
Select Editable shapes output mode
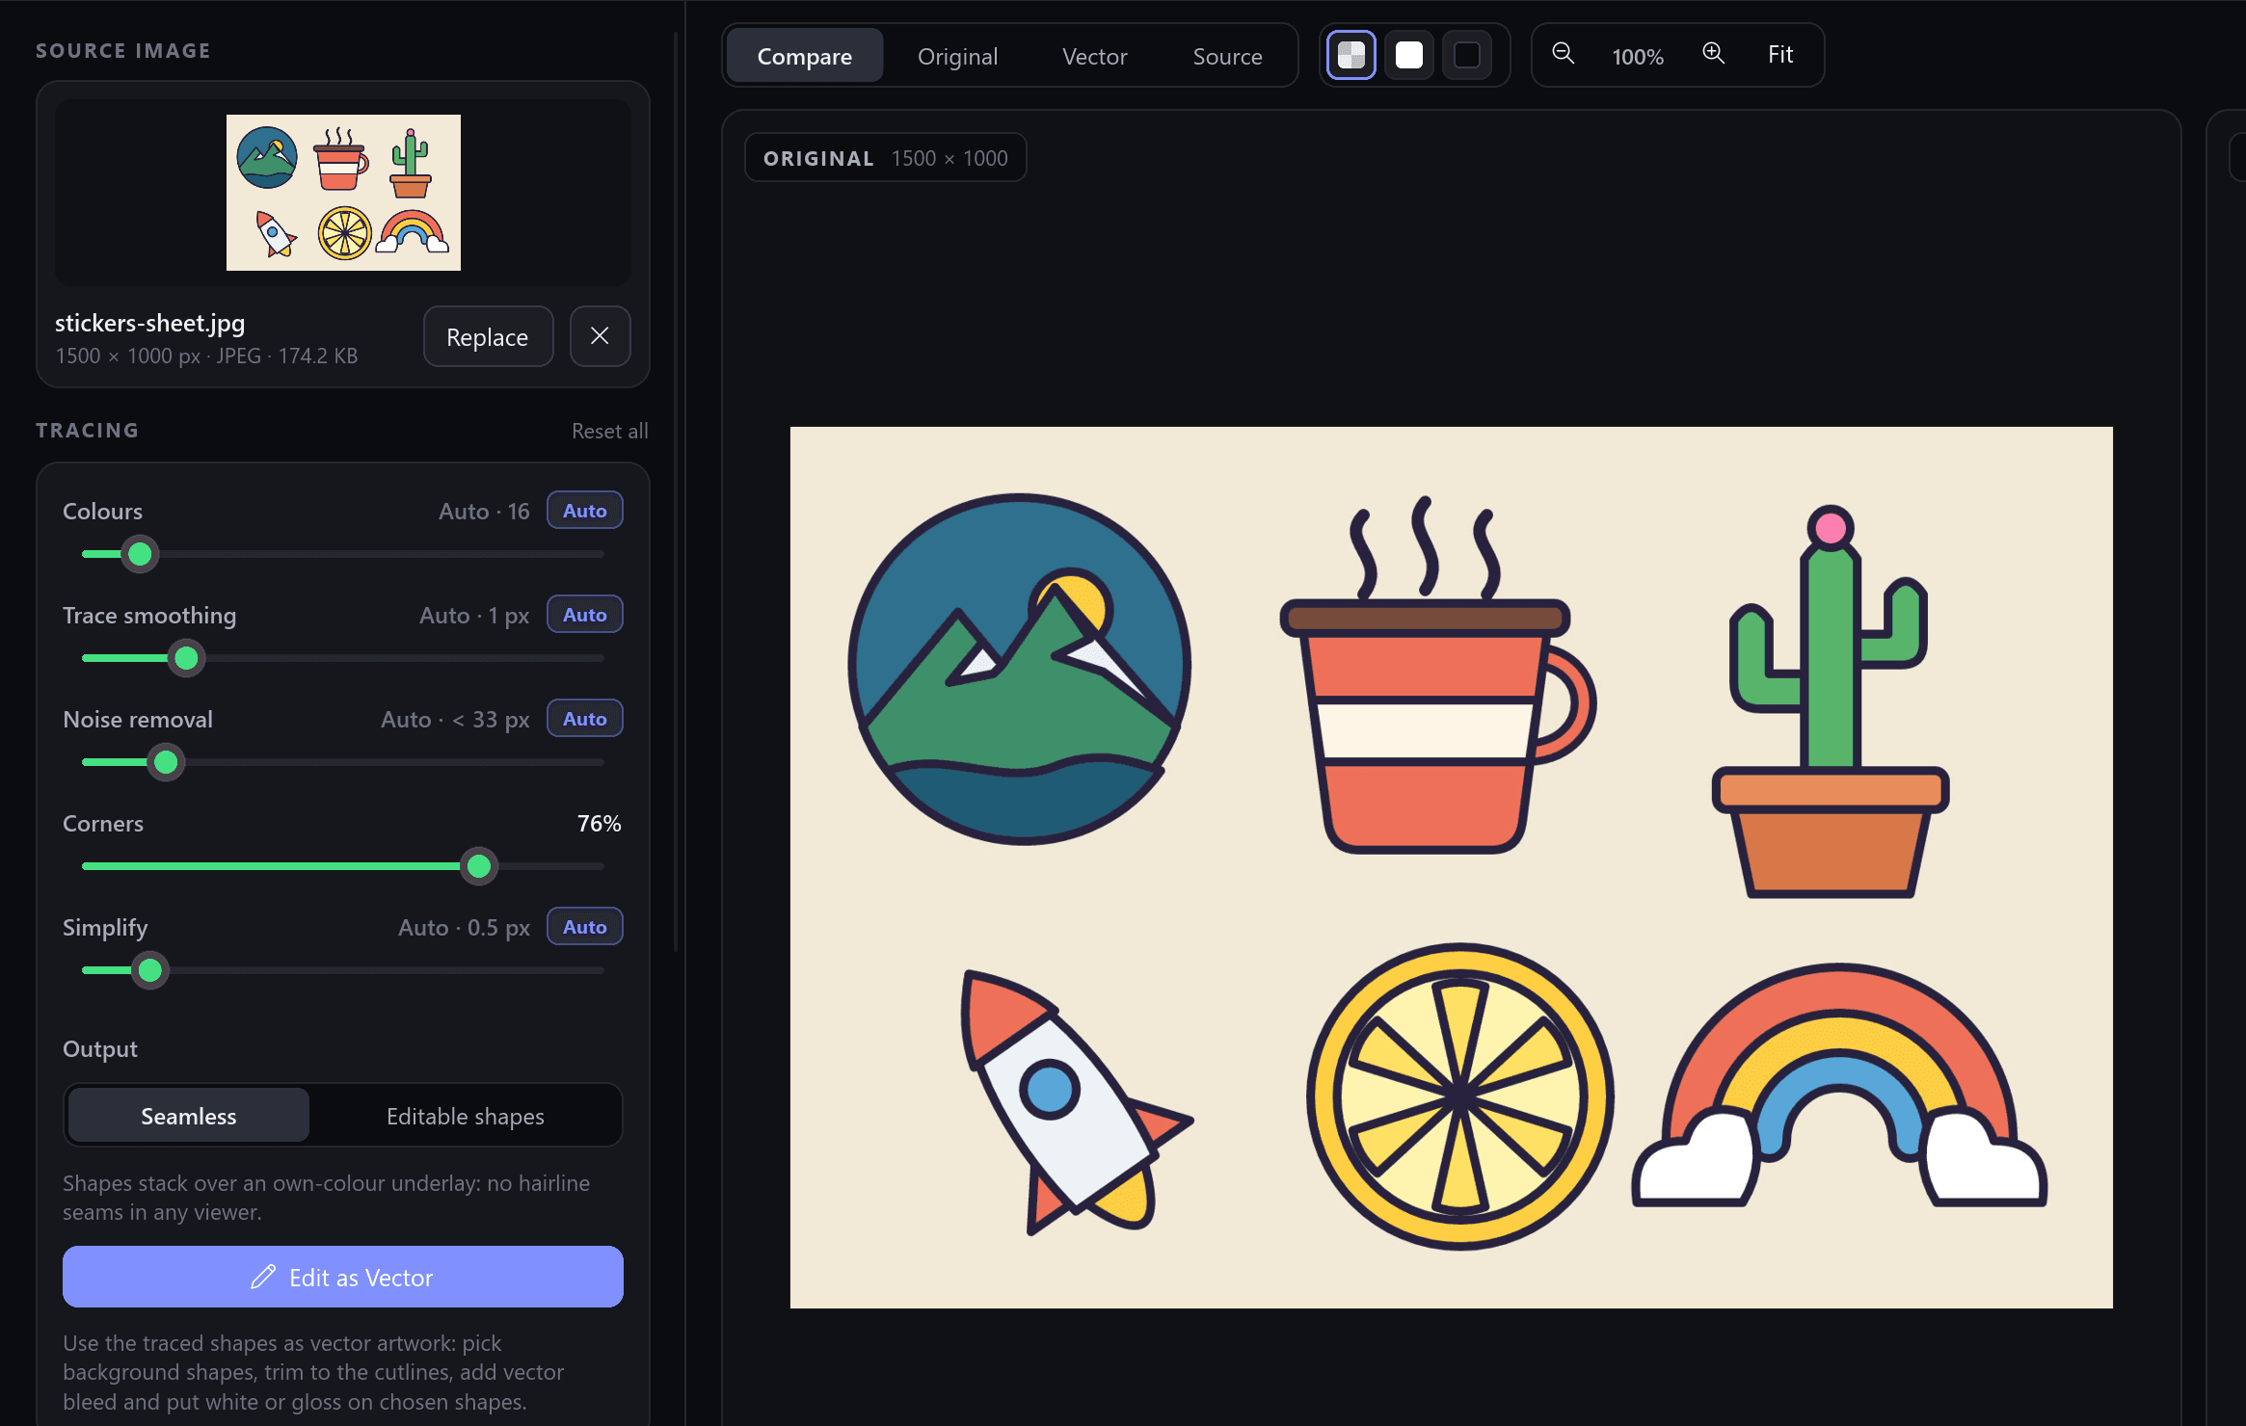[466, 1116]
